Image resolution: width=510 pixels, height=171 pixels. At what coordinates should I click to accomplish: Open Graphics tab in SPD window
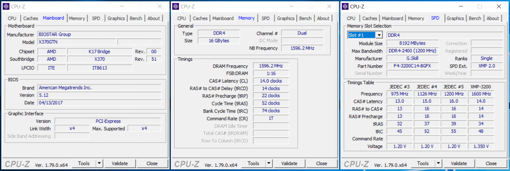[x=455, y=18]
